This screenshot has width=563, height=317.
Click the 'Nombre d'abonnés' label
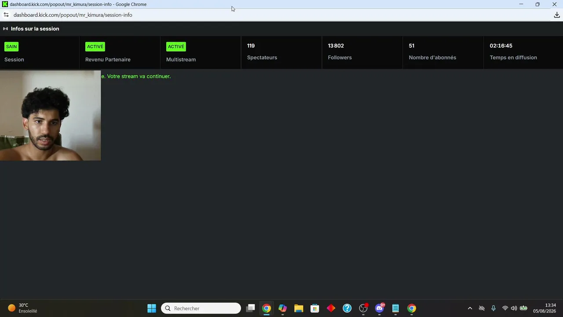point(432,57)
